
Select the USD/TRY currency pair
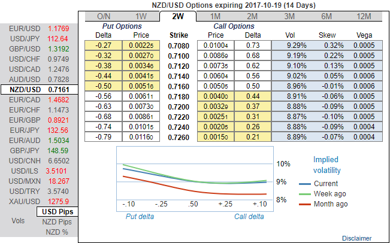(38, 190)
